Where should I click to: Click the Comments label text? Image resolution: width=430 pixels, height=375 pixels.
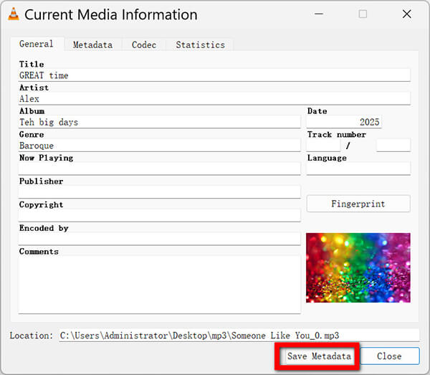coord(39,251)
